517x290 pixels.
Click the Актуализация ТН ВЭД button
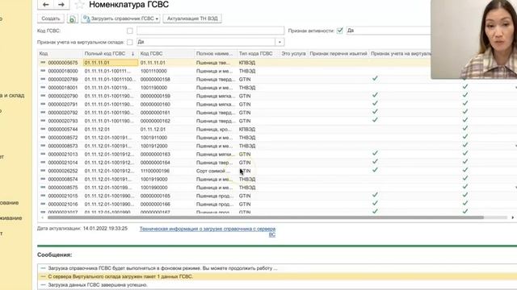click(x=192, y=19)
